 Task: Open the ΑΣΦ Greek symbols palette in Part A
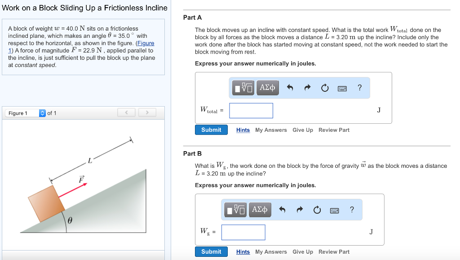point(267,88)
